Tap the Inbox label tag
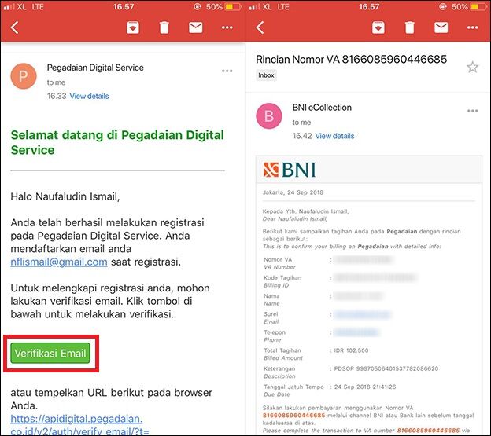This screenshot has height=436, width=491. [x=266, y=75]
